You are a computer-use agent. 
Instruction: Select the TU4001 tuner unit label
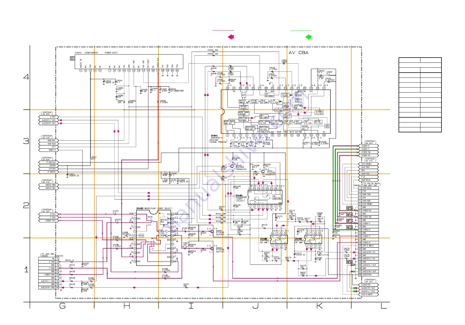[x=96, y=53]
